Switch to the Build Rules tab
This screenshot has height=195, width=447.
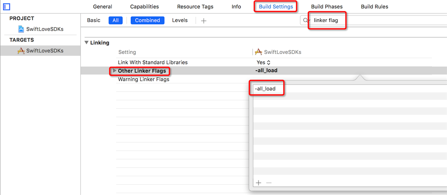tap(375, 7)
